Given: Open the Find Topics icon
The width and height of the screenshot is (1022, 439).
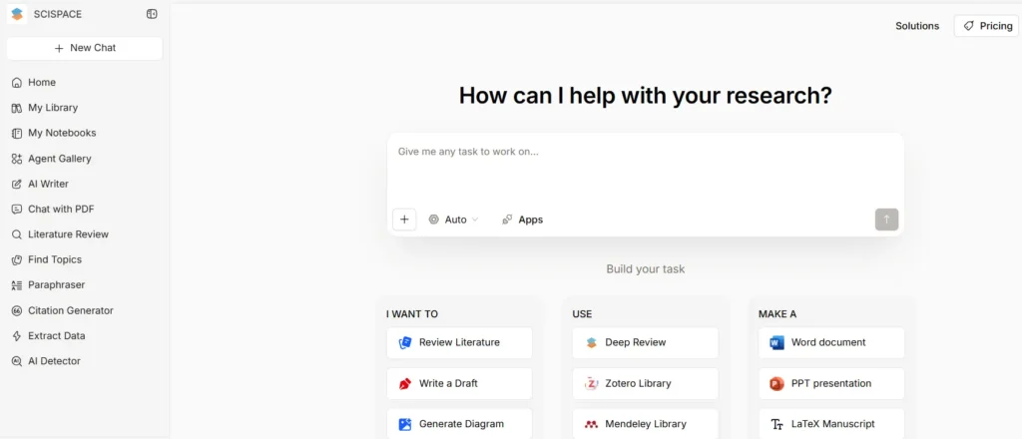Looking at the screenshot, I should click(x=17, y=259).
